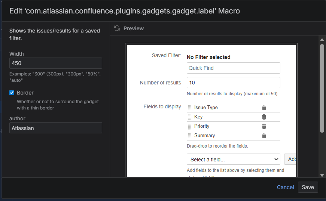This screenshot has width=326, height=201.
Task: Click the preview scrollbar thumb
Action: click(322, 88)
